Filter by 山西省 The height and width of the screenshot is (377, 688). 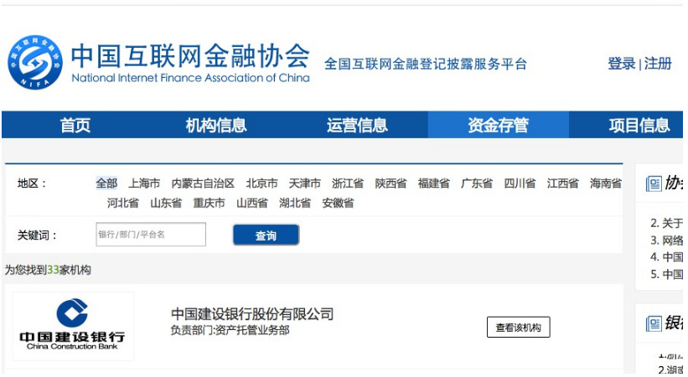click(252, 203)
